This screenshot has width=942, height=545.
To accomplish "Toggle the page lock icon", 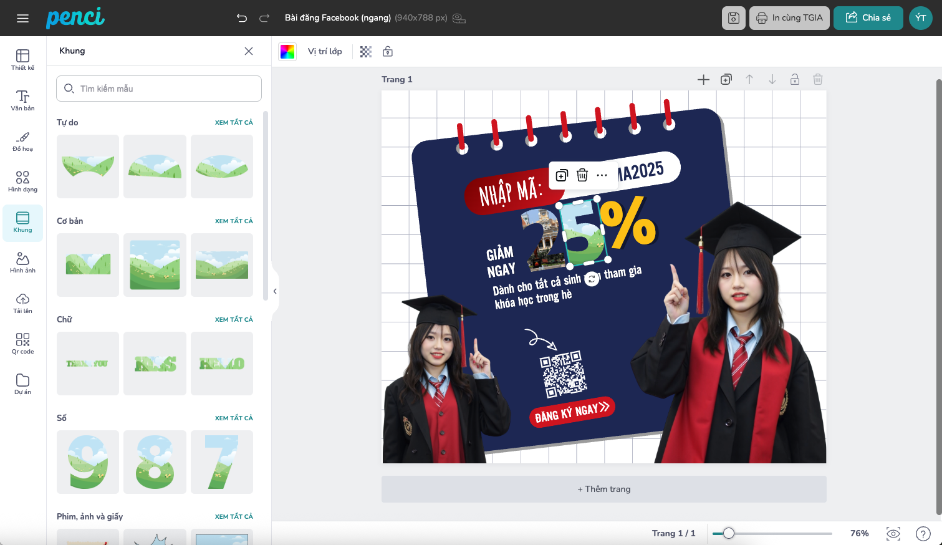I will 794,79.
